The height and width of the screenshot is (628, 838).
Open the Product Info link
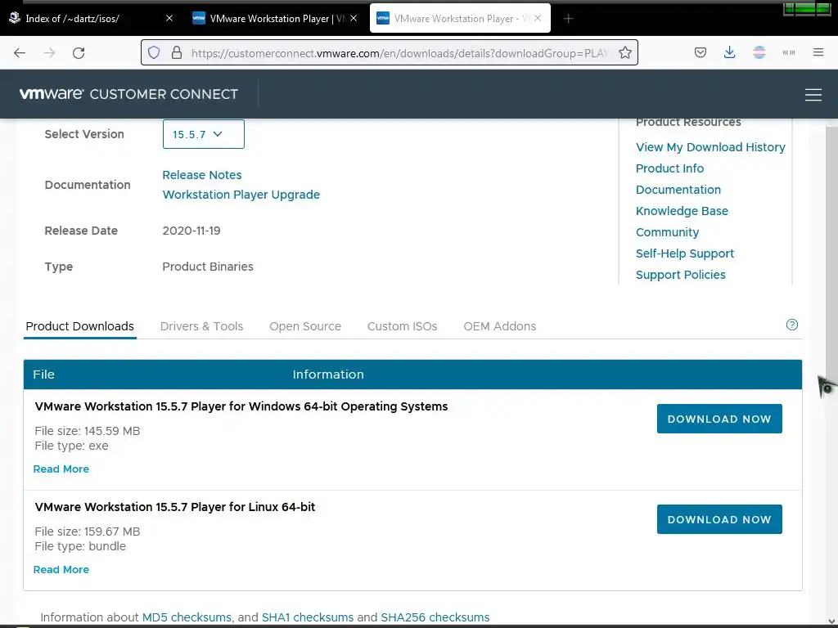[x=669, y=168]
